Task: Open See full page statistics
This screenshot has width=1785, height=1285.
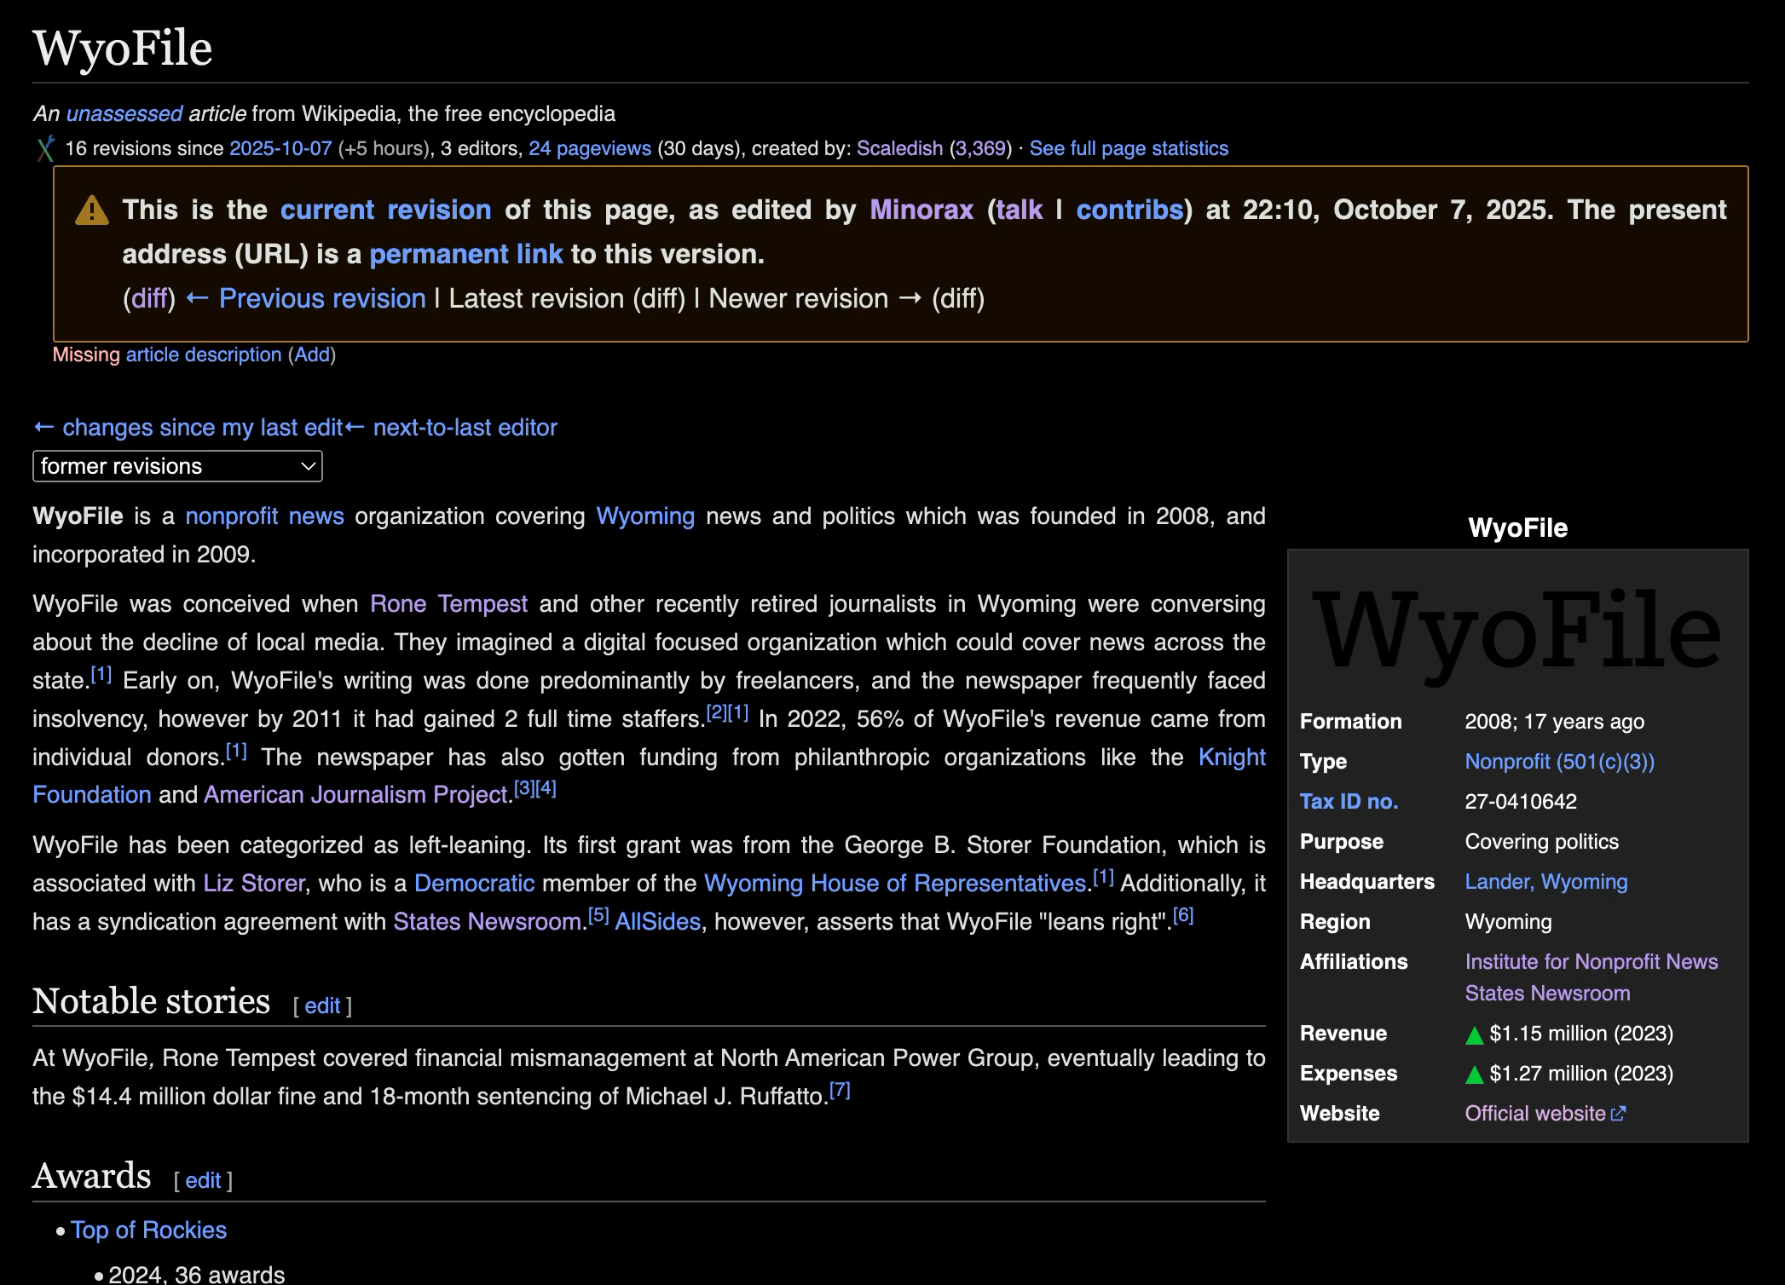Action: (x=1128, y=148)
